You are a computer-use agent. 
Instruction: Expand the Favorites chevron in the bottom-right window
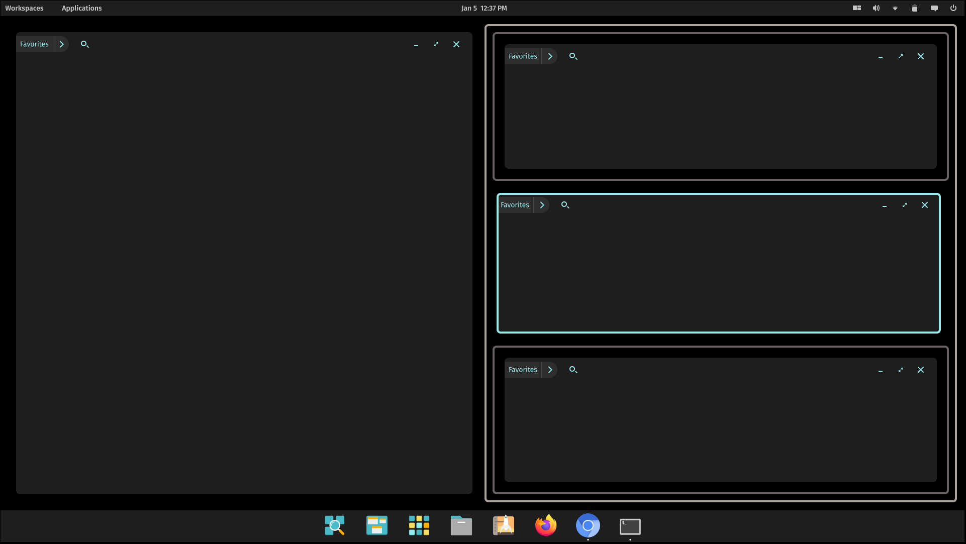(x=550, y=370)
